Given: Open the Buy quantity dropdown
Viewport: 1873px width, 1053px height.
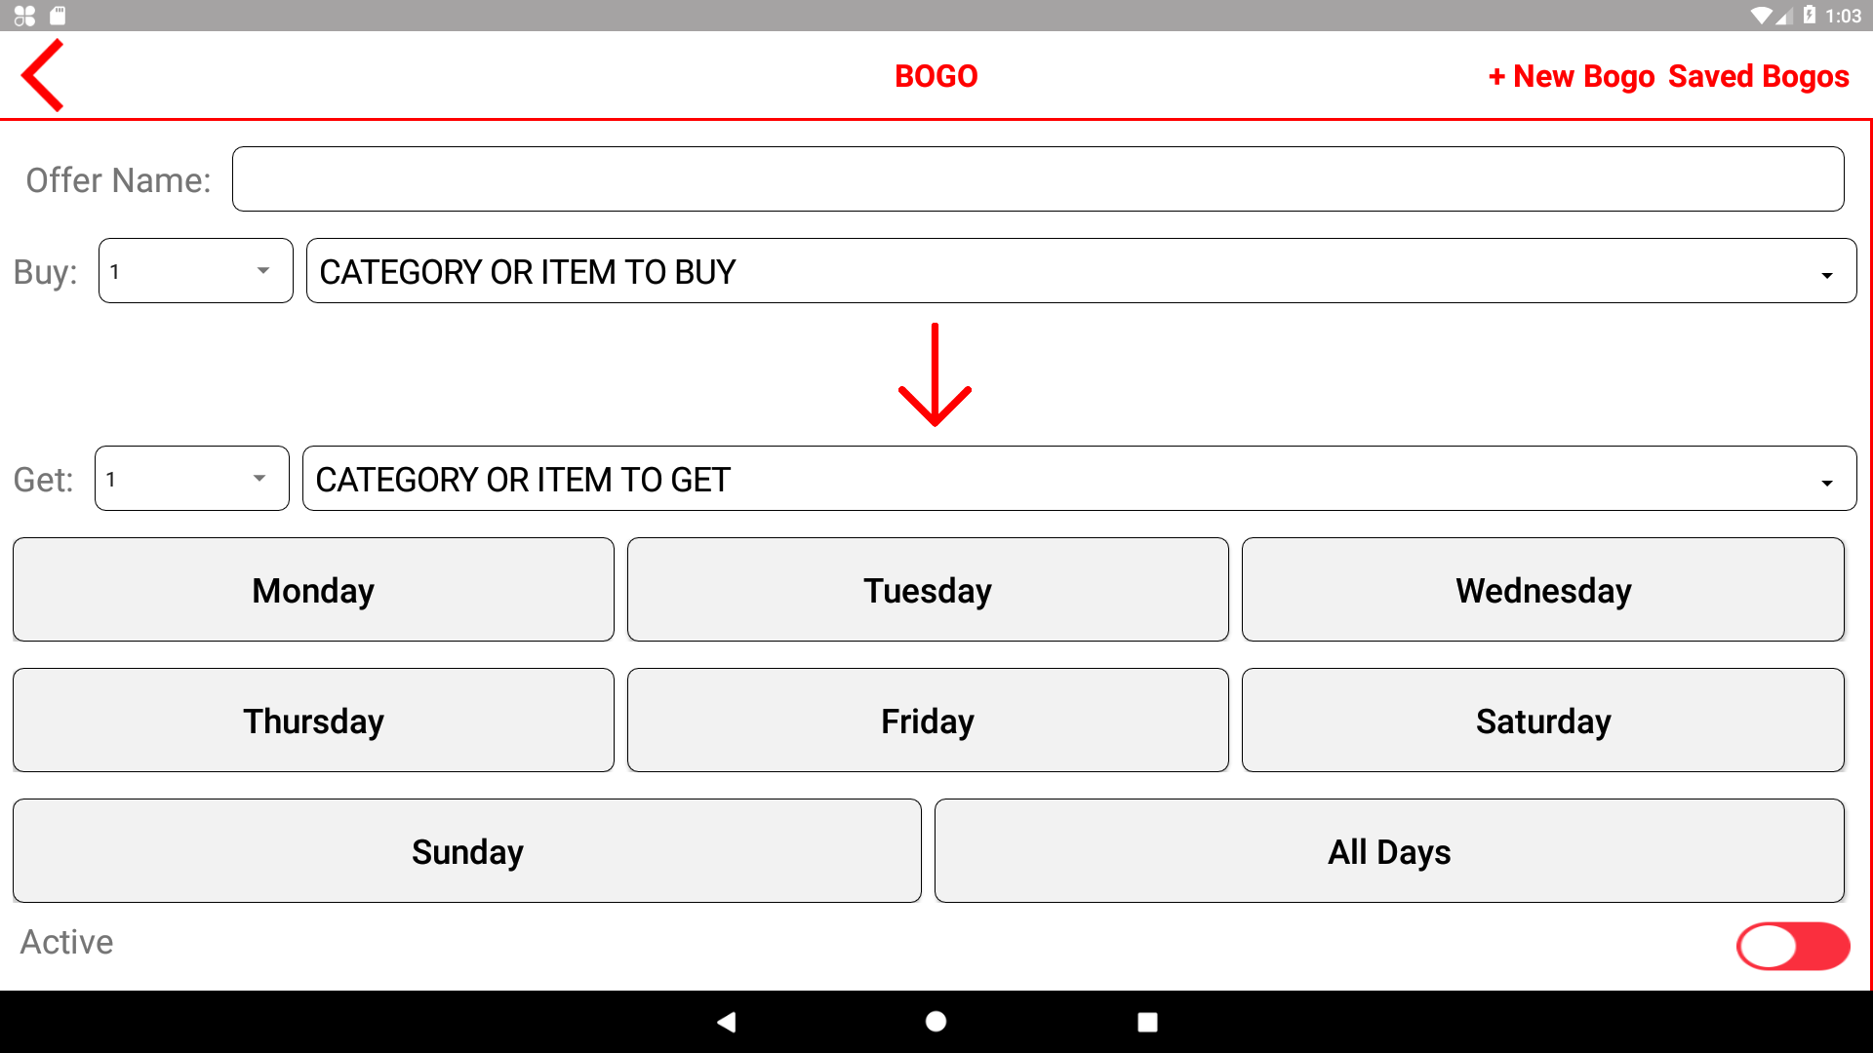Looking at the screenshot, I should (x=195, y=271).
